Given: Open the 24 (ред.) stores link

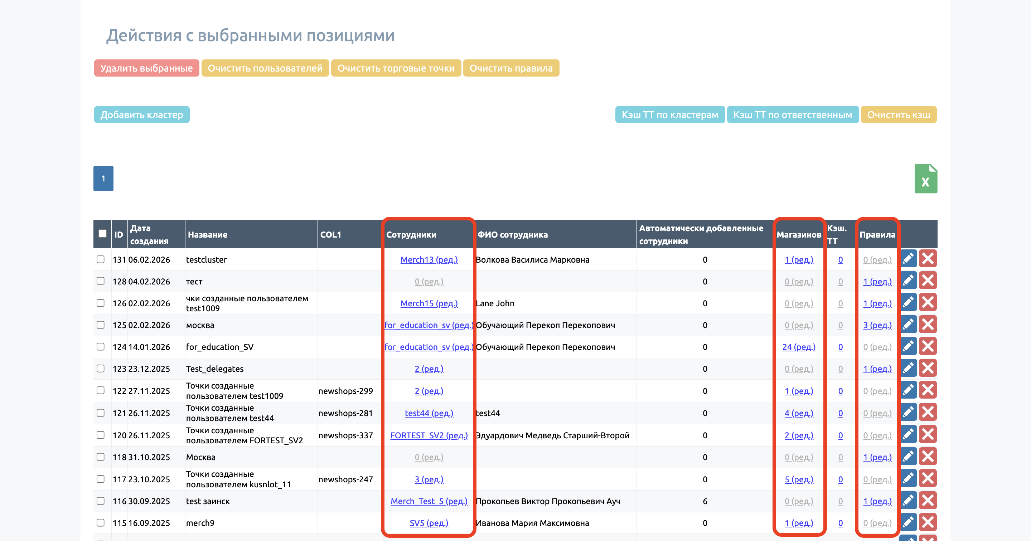Looking at the screenshot, I should 798,347.
